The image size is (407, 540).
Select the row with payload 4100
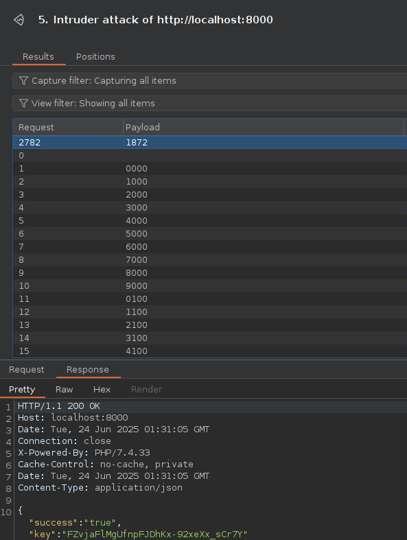pyautogui.click(x=210, y=351)
